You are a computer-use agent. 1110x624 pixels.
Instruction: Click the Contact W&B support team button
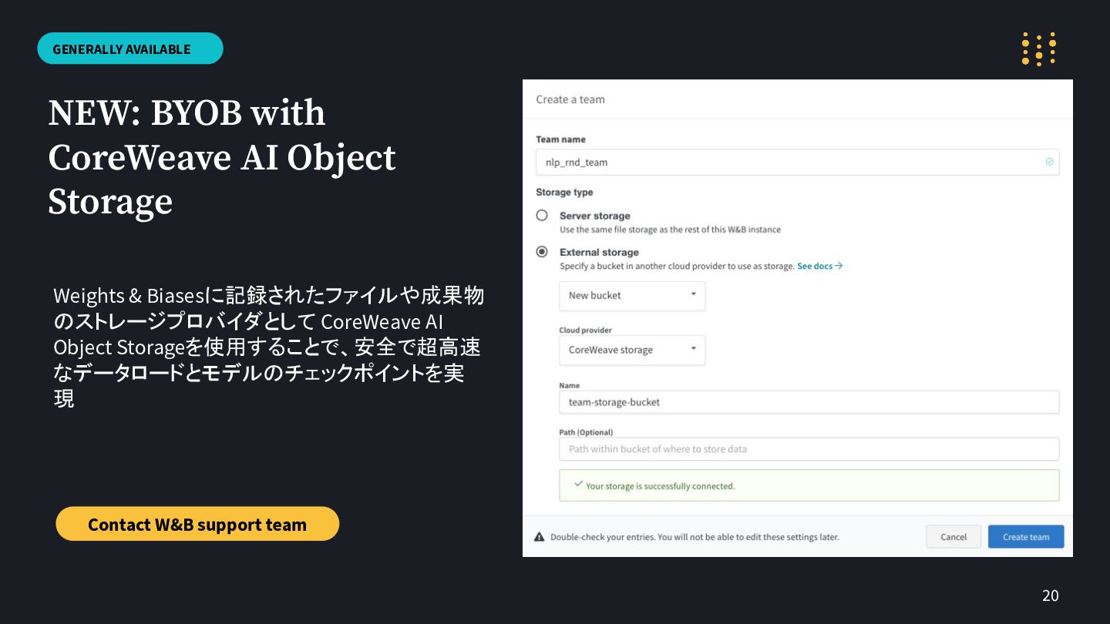pyautogui.click(x=197, y=524)
